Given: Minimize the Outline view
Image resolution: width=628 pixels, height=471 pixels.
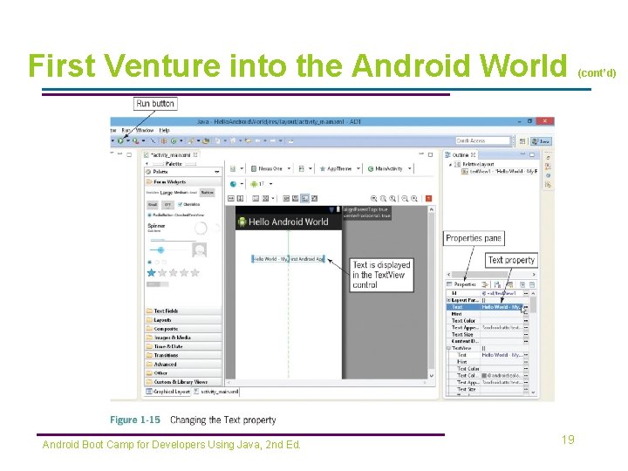Looking at the screenshot, I should (522, 154).
